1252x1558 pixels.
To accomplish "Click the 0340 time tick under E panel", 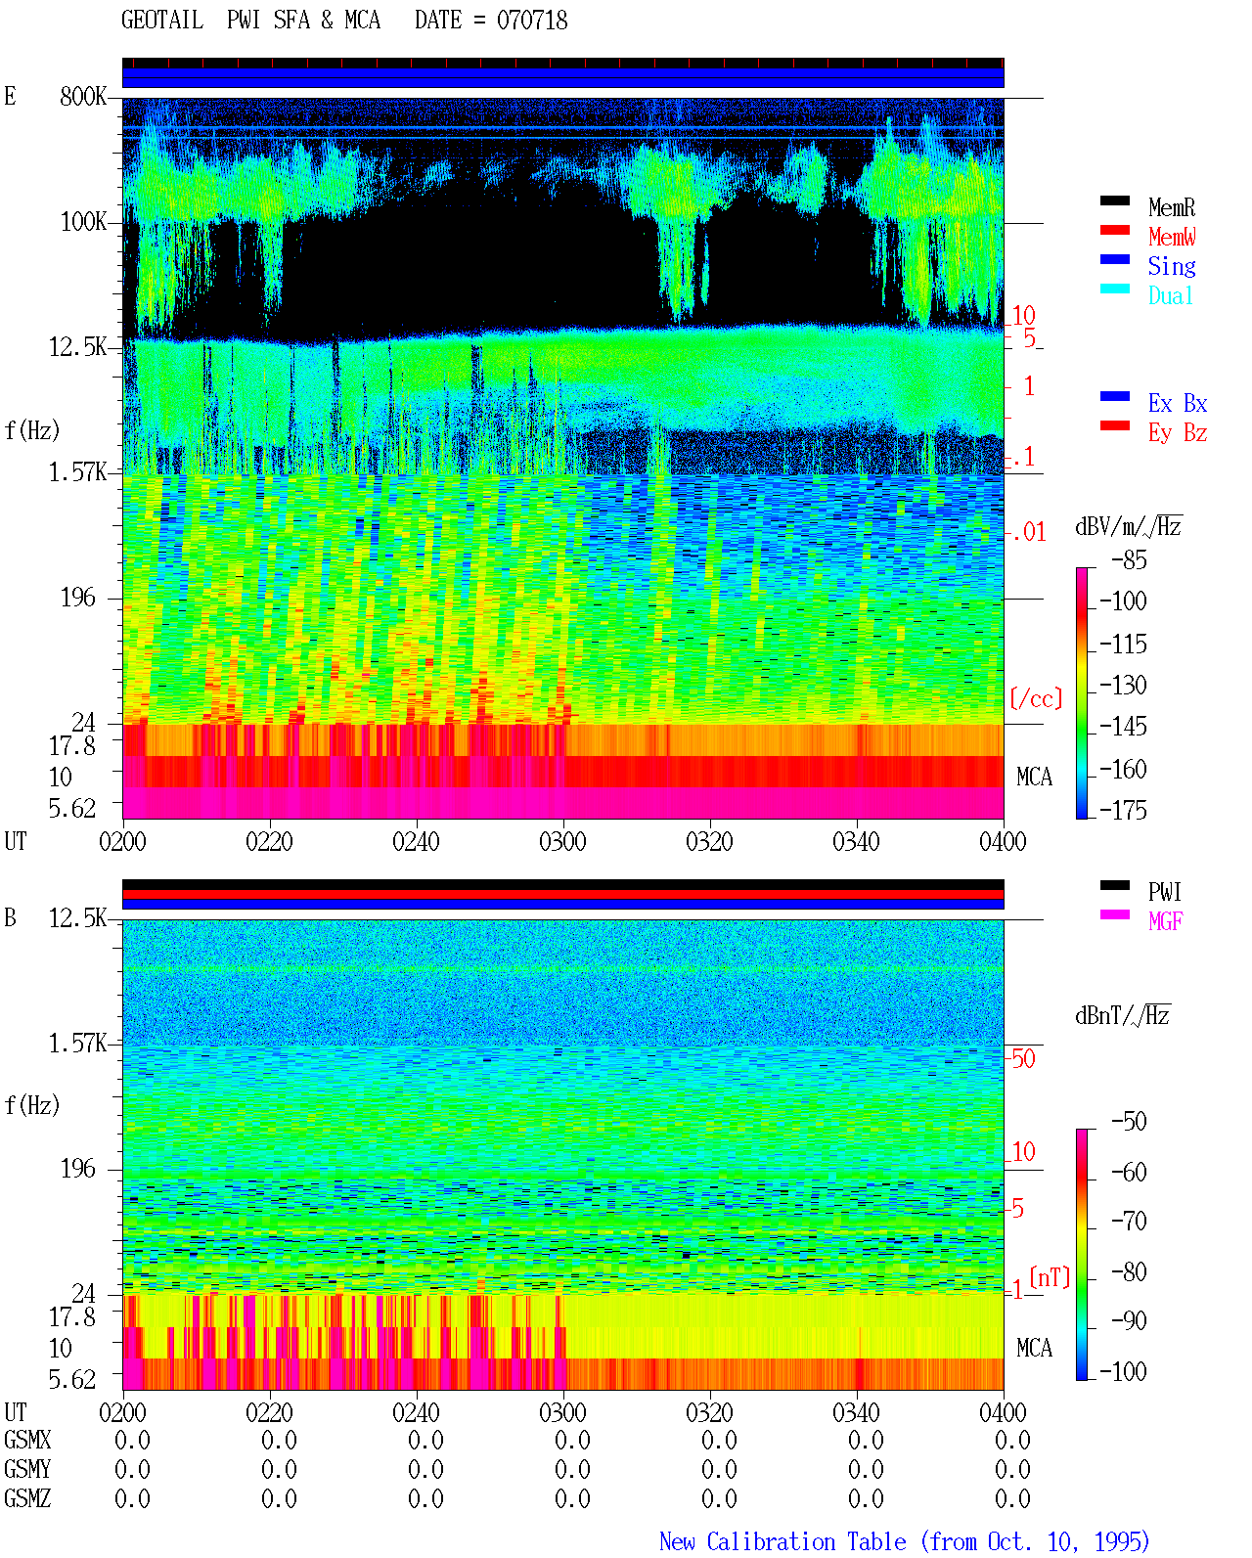I will [856, 842].
